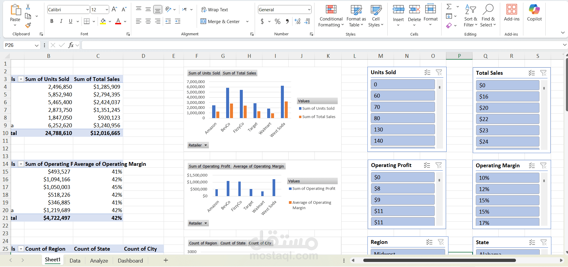Decrease indent in Alignment group
The height and width of the screenshot is (267, 568).
pos(168,21)
